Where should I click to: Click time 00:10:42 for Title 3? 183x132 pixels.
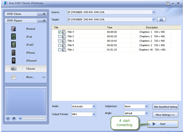(x=112, y=41)
